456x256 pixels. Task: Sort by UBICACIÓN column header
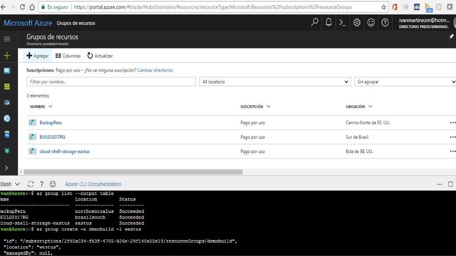pos(359,107)
